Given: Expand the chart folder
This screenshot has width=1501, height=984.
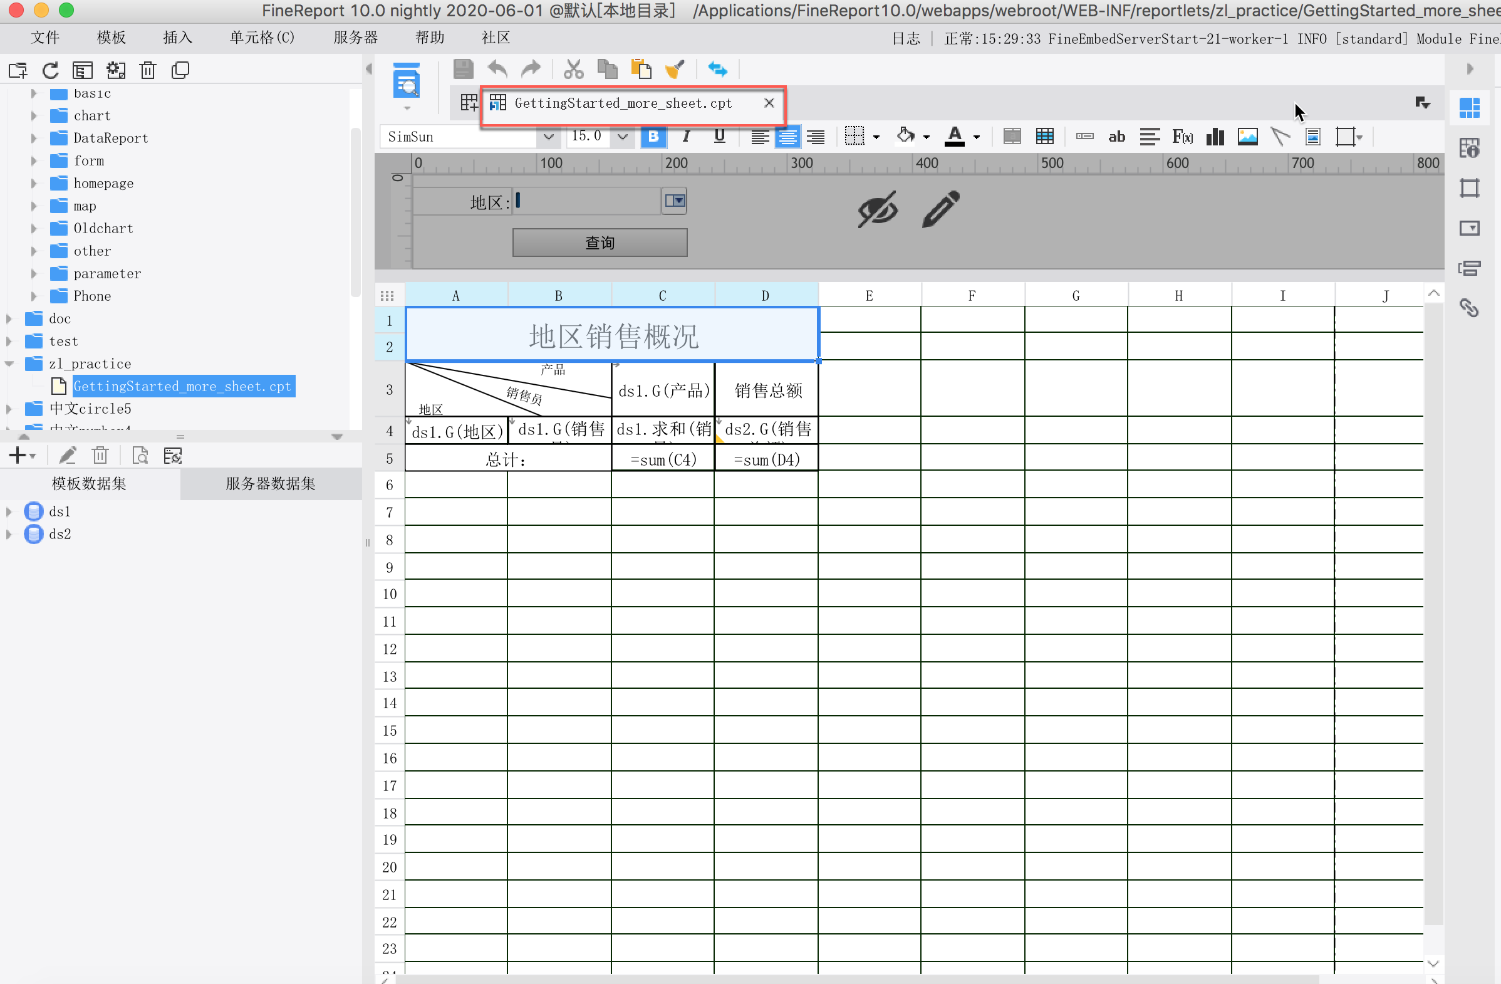Looking at the screenshot, I should coord(34,116).
